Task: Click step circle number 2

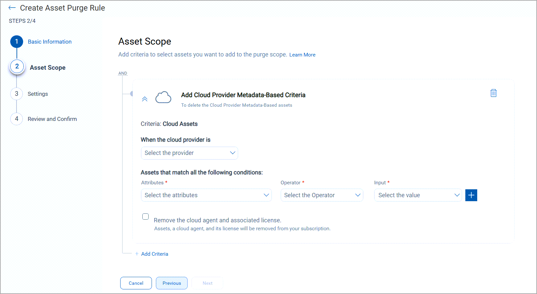Action: [x=17, y=66]
